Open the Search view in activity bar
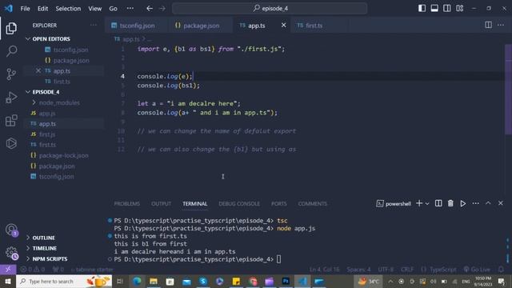The image size is (512, 288). tap(11, 51)
